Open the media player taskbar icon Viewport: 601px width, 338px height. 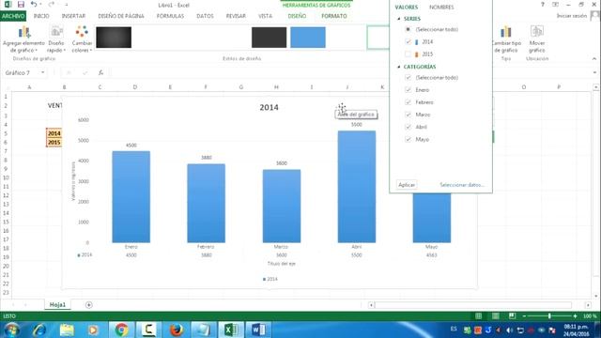93,330
